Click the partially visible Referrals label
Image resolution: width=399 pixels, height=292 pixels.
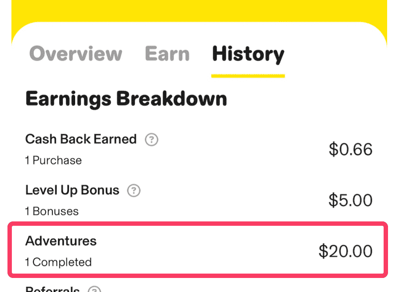[52, 289]
